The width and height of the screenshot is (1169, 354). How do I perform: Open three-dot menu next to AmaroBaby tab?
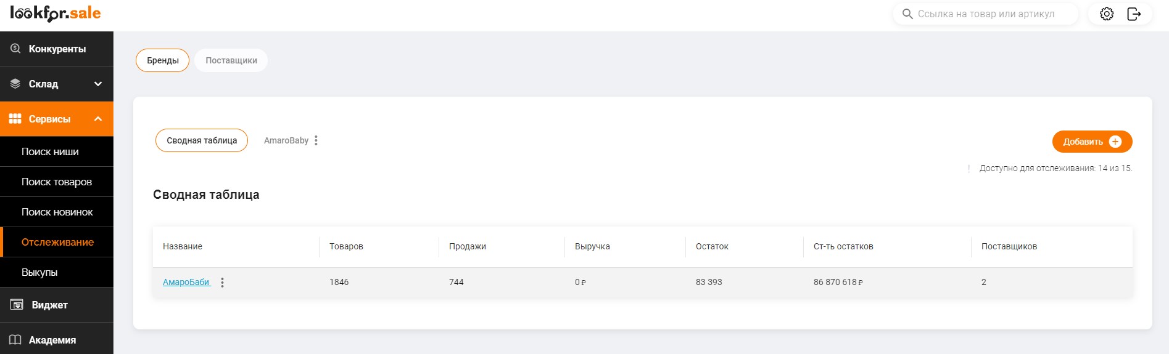tap(316, 140)
